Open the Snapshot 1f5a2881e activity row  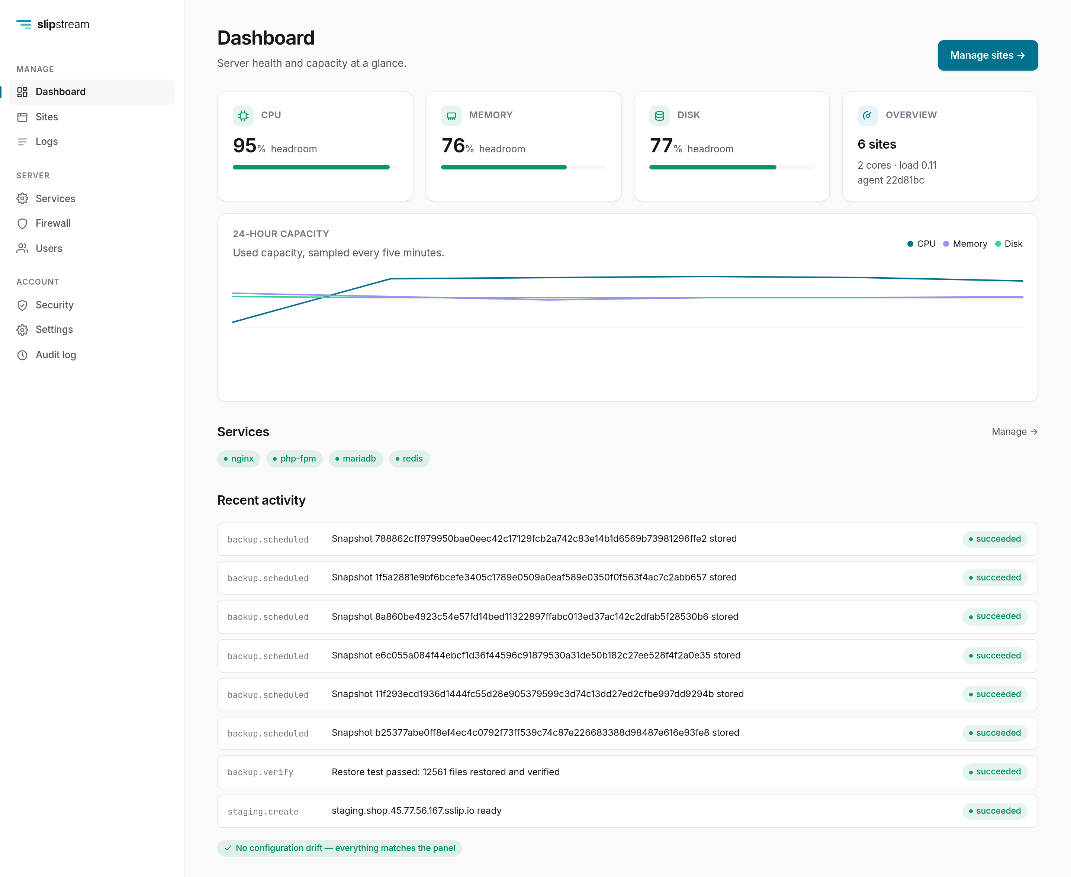(x=628, y=578)
